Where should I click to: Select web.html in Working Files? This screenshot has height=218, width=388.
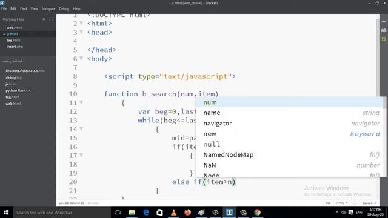coord(14,28)
